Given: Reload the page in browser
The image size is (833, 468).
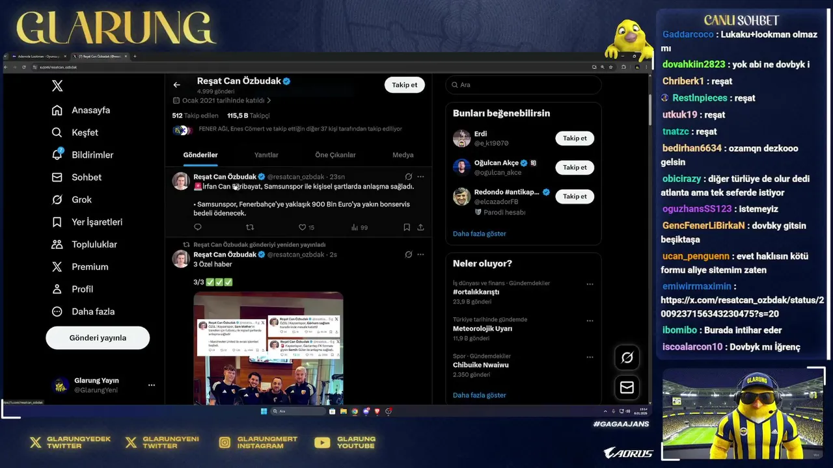Looking at the screenshot, I should 23,67.
